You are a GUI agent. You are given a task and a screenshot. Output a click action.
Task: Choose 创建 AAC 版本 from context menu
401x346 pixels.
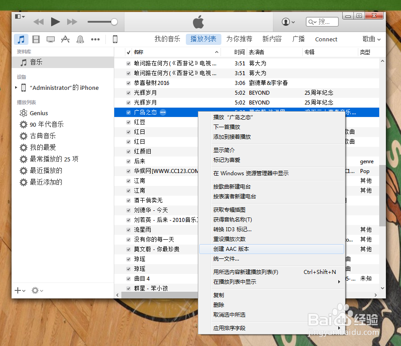pyautogui.click(x=271, y=249)
